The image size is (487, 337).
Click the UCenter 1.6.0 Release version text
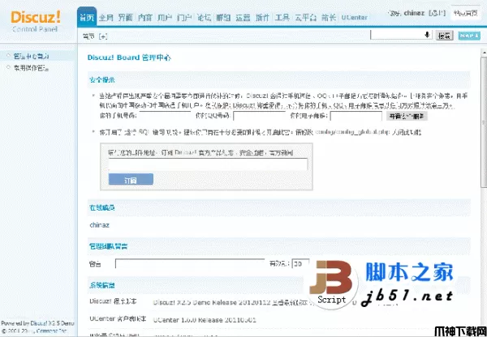coord(205,320)
